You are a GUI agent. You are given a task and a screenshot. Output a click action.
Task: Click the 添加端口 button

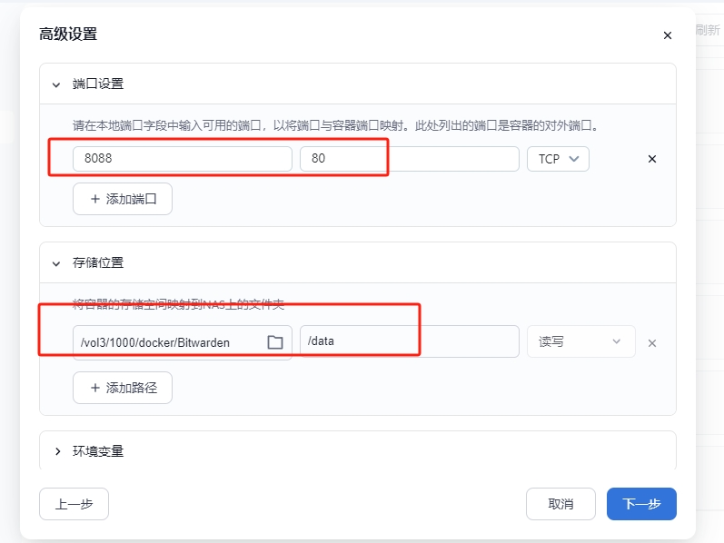pos(123,199)
